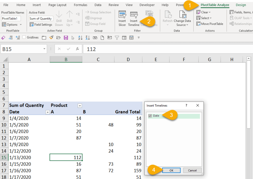Toggle the Date checkbox in Insert Timelines
253x179 pixels.
coord(150,116)
